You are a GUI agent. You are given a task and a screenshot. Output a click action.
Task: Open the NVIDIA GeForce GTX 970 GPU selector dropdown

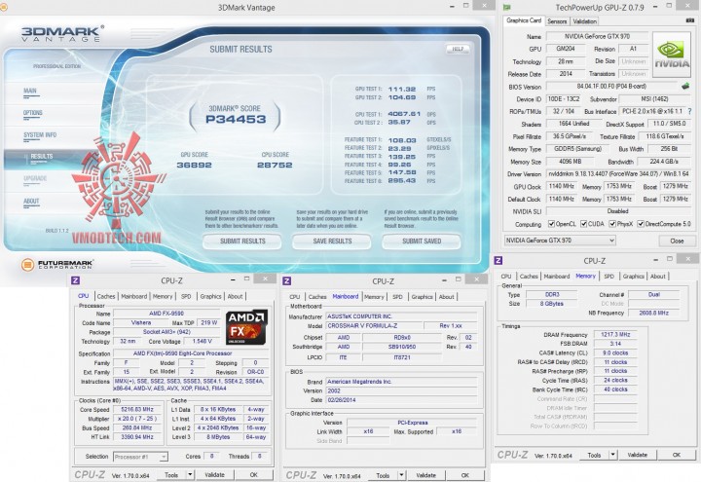[560, 241]
